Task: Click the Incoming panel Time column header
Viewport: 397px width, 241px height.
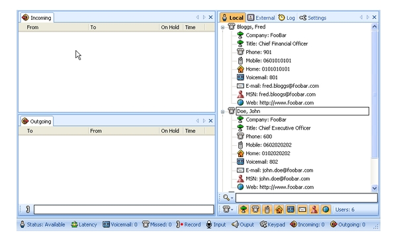Action: pos(194,27)
